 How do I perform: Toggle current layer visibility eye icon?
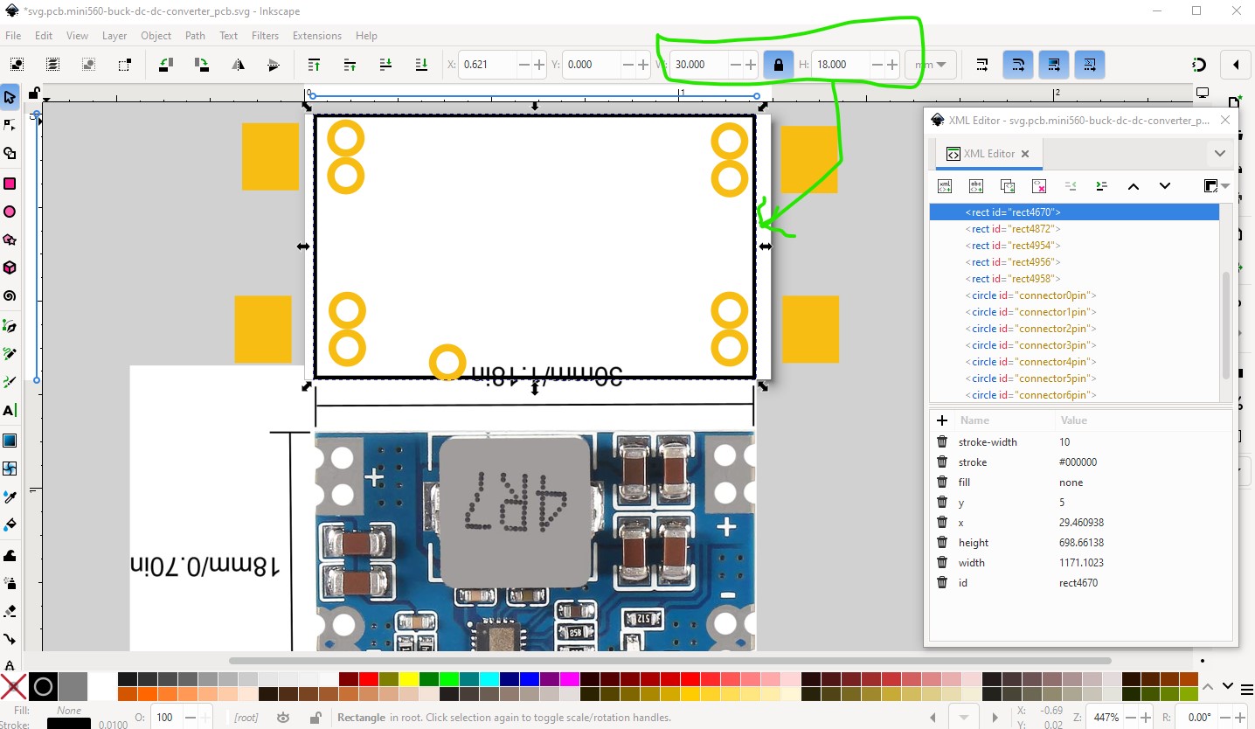(282, 718)
